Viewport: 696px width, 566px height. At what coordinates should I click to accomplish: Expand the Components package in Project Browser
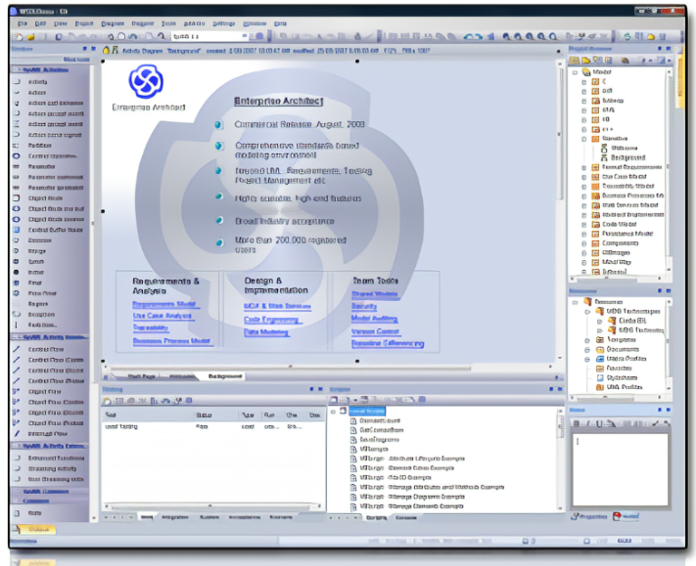(584, 243)
